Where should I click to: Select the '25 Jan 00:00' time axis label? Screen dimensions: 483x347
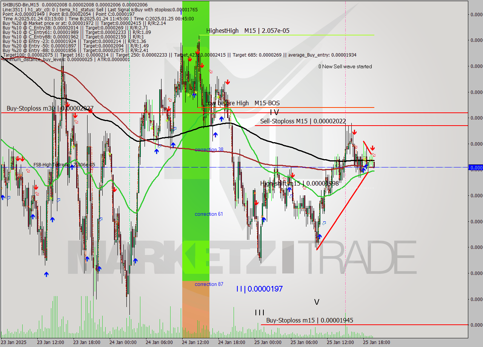[268, 342]
